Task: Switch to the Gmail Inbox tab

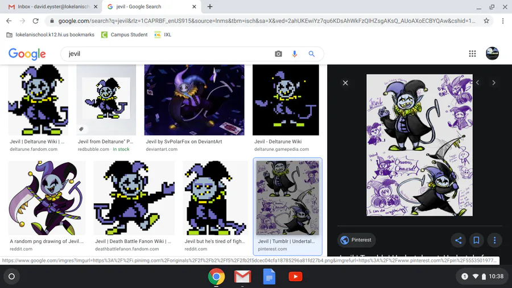Action: click(52, 6)
